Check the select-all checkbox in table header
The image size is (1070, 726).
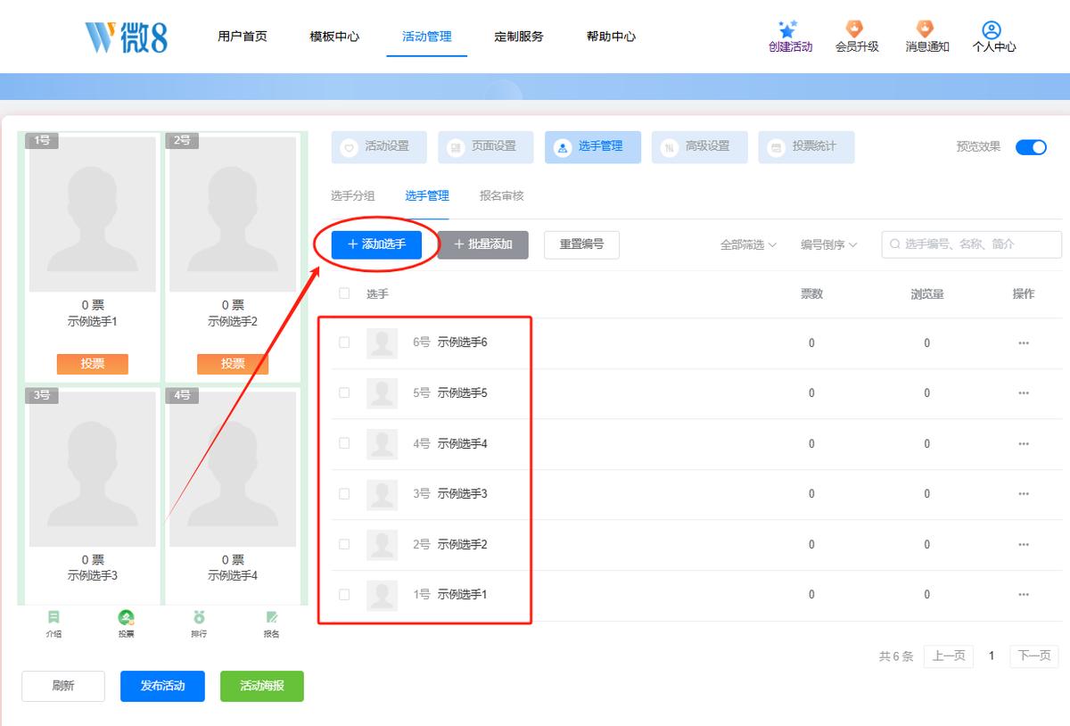(x=344, y=293)
